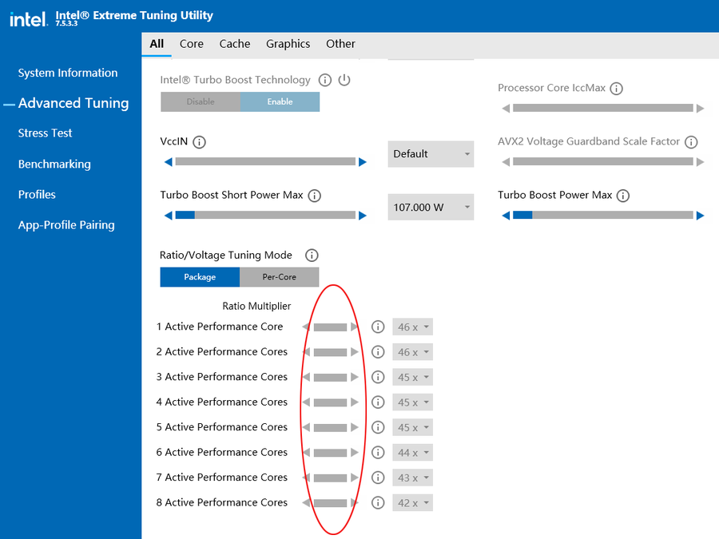The height and width of the screenshot is (539, 719).
Task: Open the VccIN Default dropdown
Action: click(431, 154)
